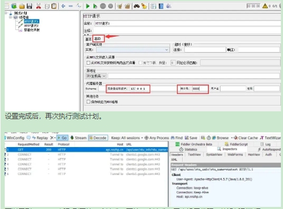Click the response timeout field
The image size is (283, 209).
(x=259, y=50)
